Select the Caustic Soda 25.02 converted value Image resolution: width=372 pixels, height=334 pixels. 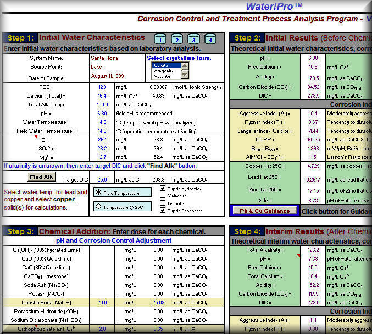tap(158, 303)
